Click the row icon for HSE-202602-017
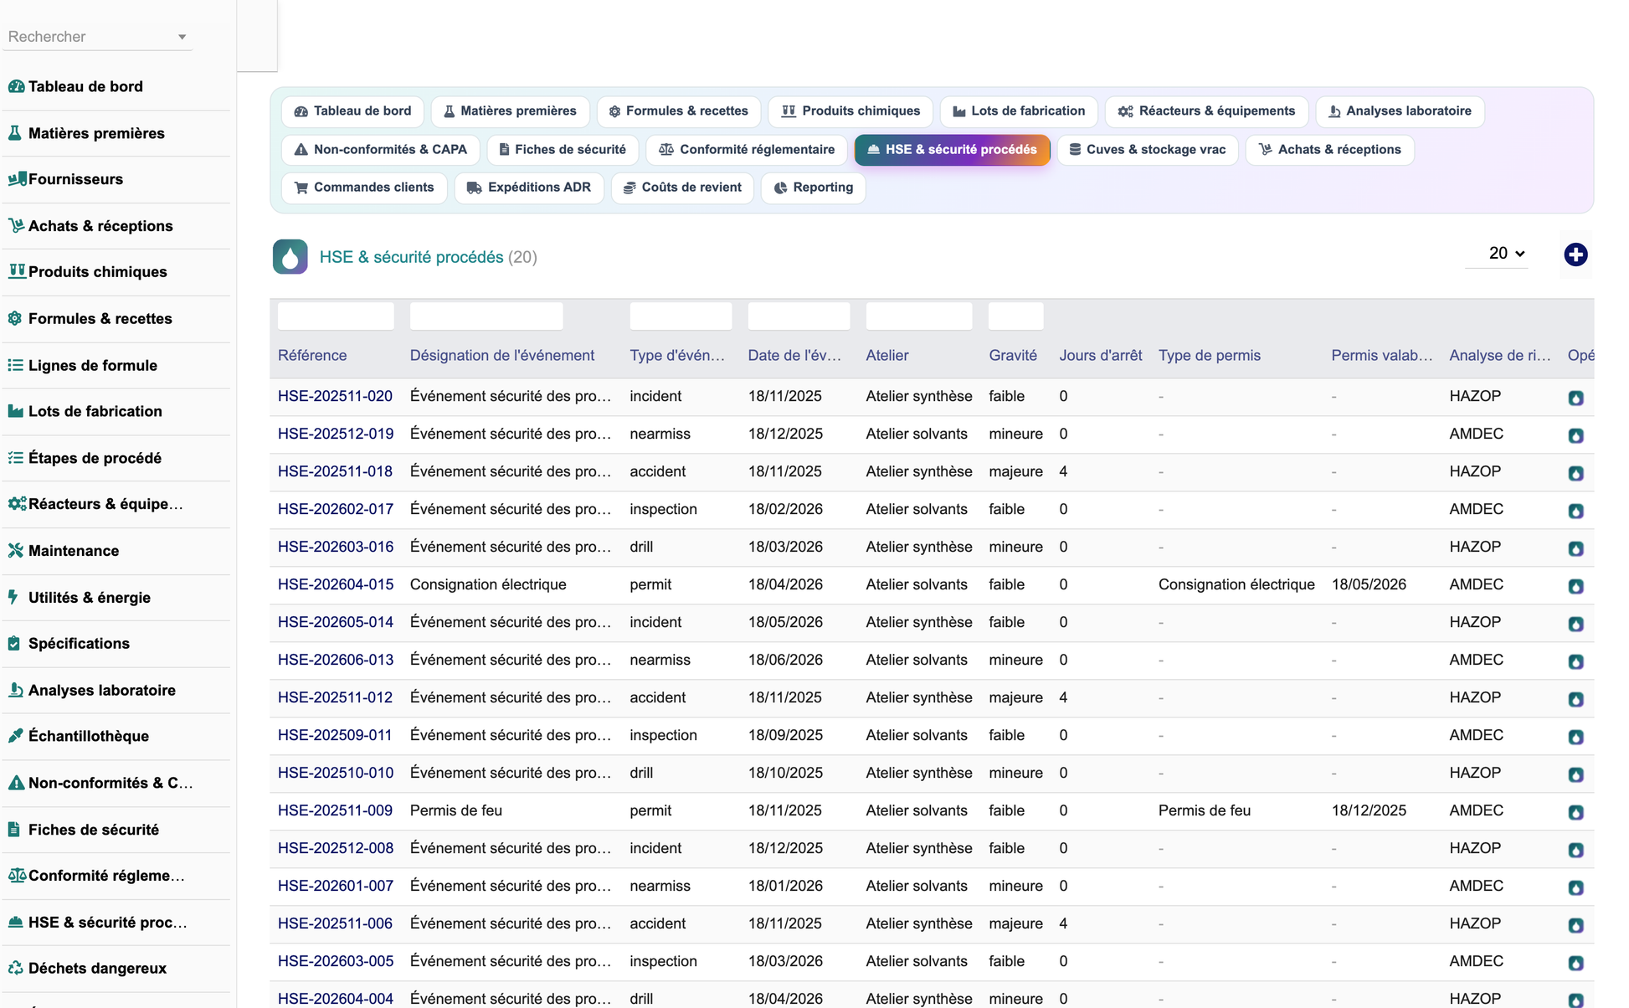Screen dimensions: 1629x1008 pos(1575,511)
